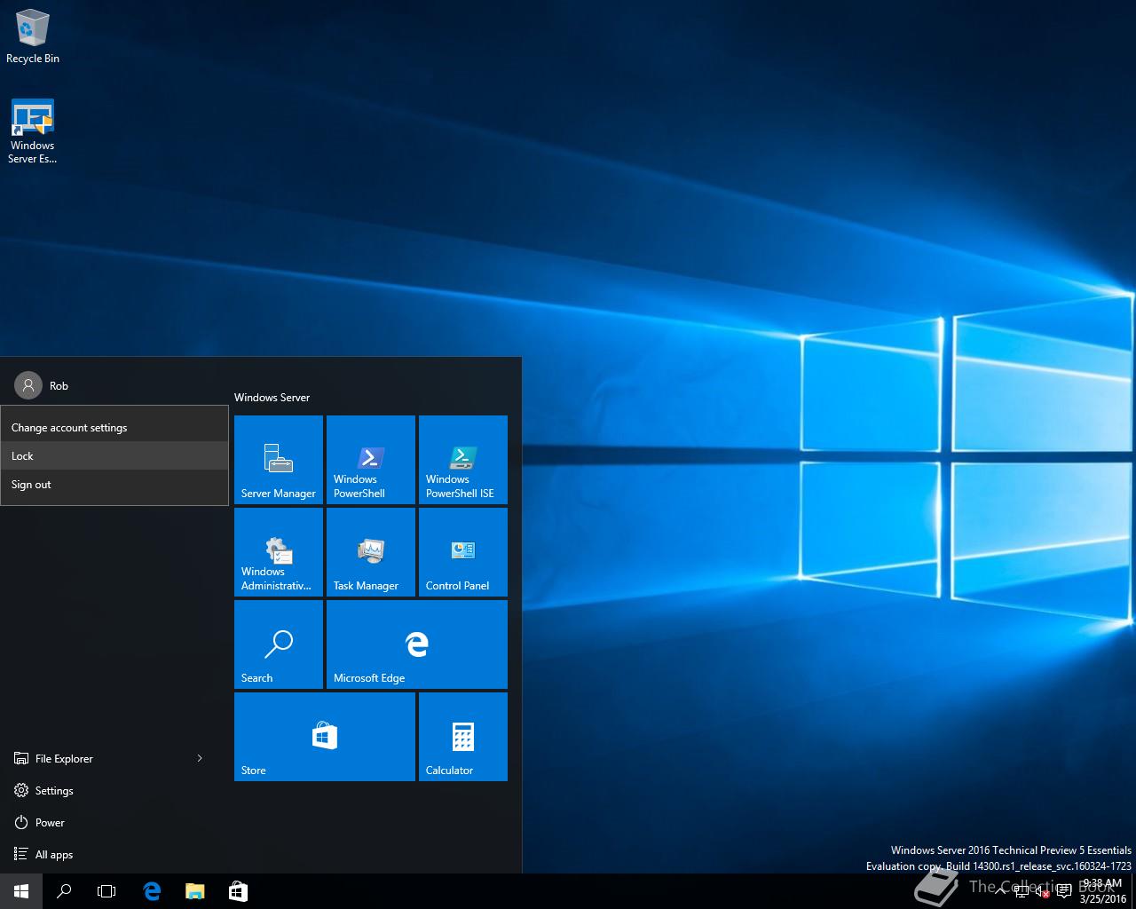Open the Windows Administrative Tools tile
The width and height of the screenshot is (1136, 909).
279,552
